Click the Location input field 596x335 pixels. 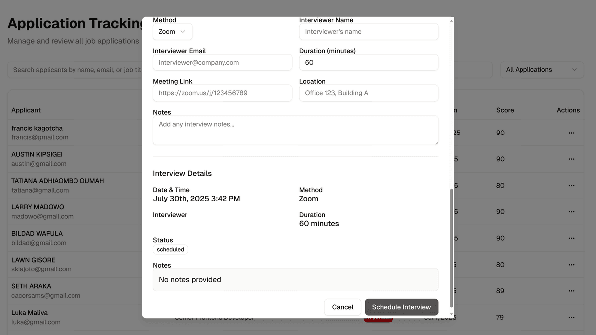[x=369, y=93]
